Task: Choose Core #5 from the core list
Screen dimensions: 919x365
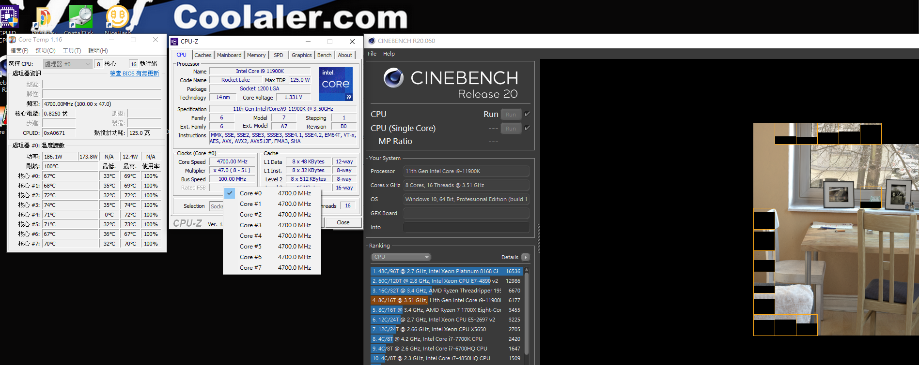Action: point(272,247)
